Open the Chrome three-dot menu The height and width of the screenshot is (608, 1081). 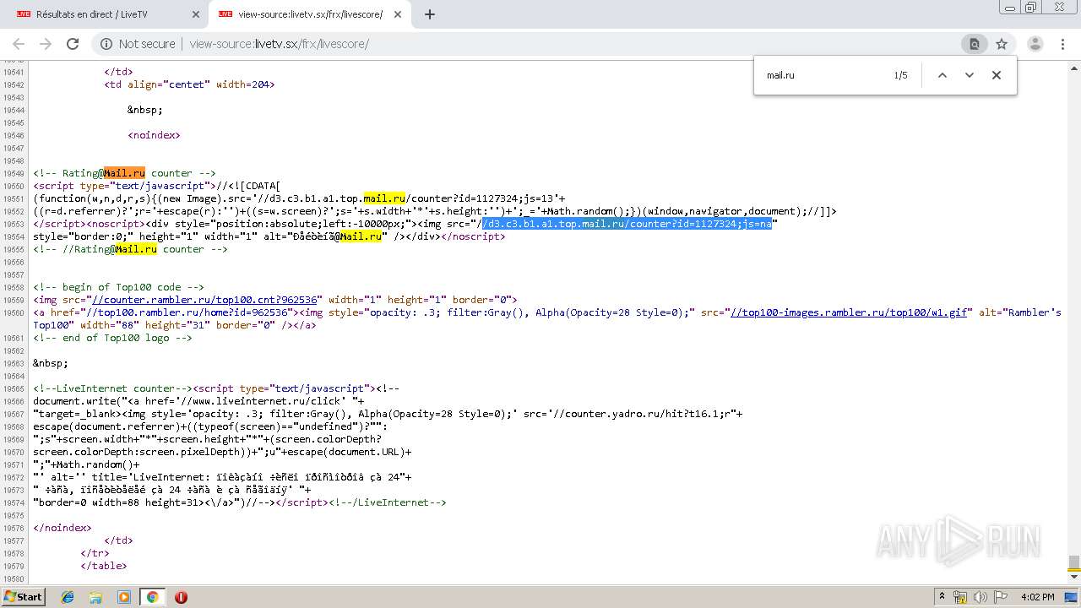(x=1063, y=44)
